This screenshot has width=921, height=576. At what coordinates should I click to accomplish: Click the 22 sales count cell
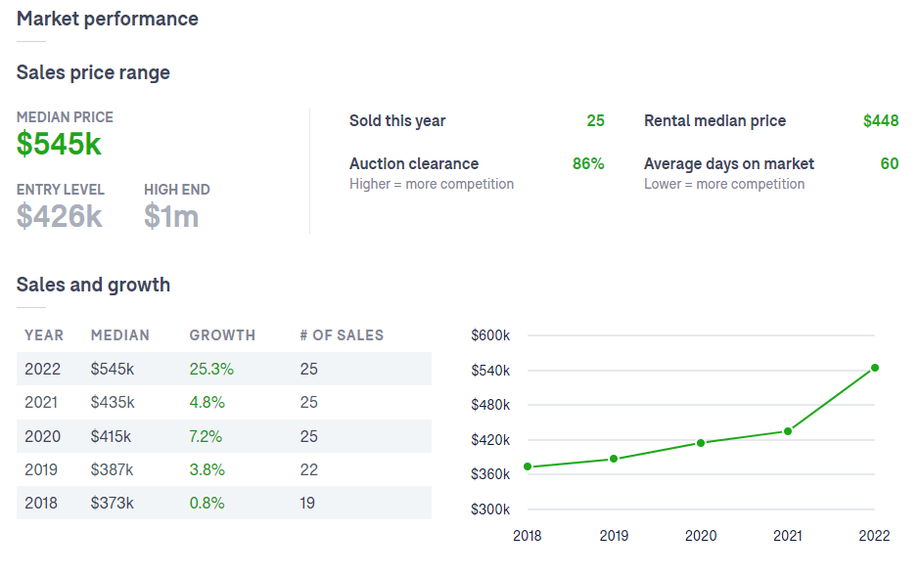pos(309,469)
